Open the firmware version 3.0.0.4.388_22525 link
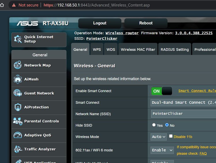The image size is (216, 163). click(194, 33)
